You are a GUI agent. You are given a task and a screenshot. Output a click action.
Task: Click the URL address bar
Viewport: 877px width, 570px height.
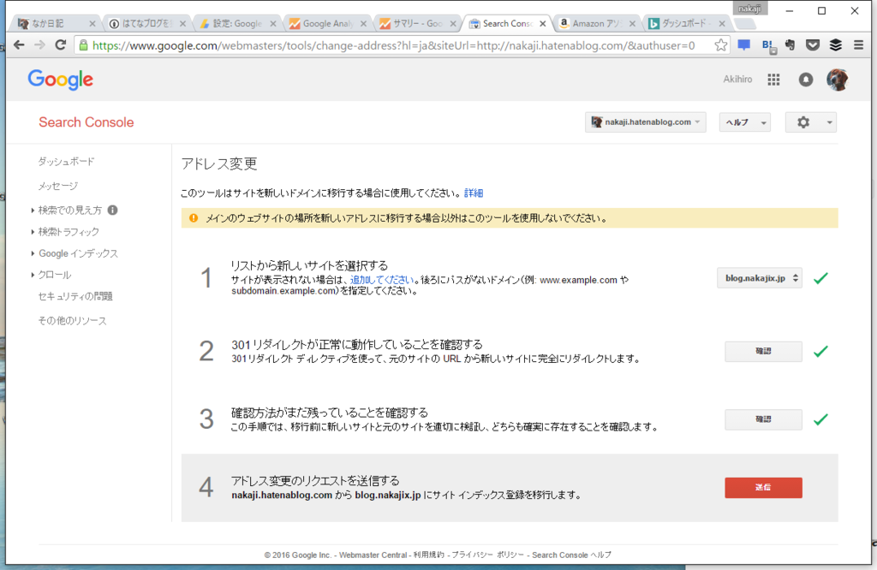(x=394, y=45)
